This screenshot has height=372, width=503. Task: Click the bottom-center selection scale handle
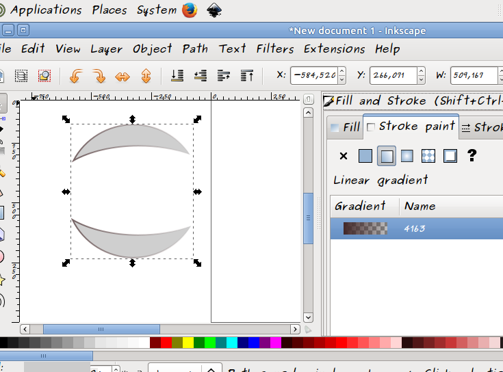132,263
